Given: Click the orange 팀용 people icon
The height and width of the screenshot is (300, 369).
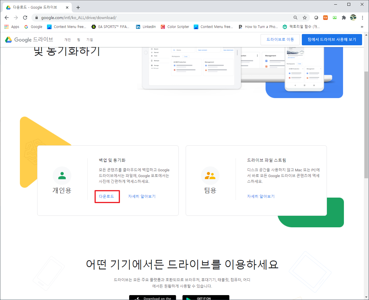Looking at the screenshot, I should [x=210, y=176].
